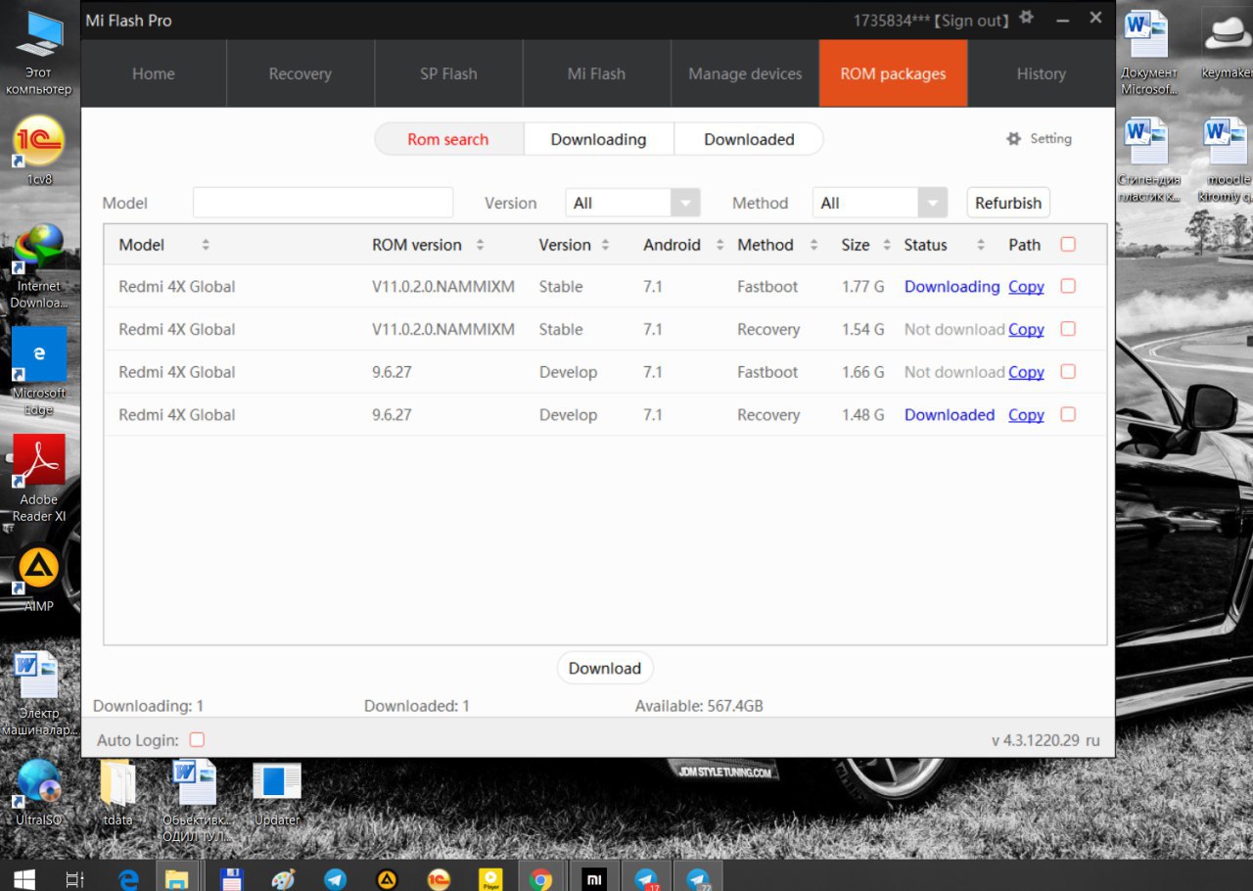Image resolution: width=1253 pixels, height=891 pixels.
Task: Click Downloaded status in last row
Action: pos(950,415)
